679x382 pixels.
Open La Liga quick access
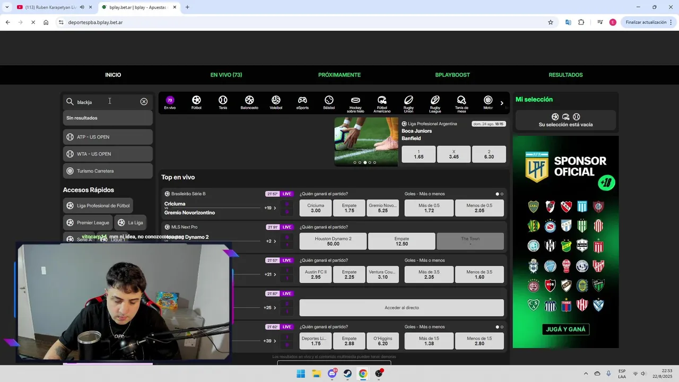click(x=130, y=222)
